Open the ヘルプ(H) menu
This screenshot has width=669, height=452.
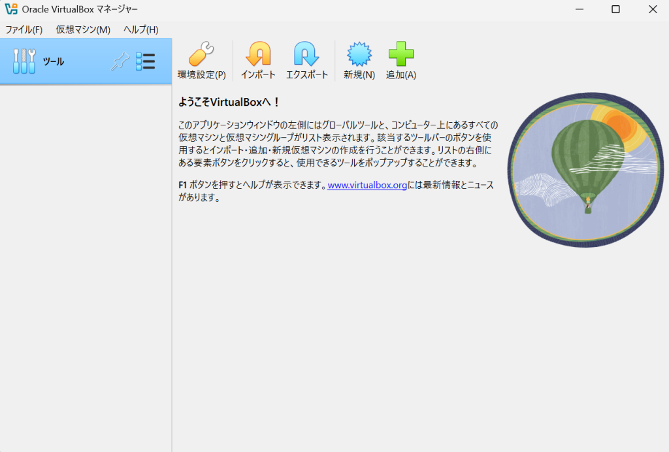[141, 29]
